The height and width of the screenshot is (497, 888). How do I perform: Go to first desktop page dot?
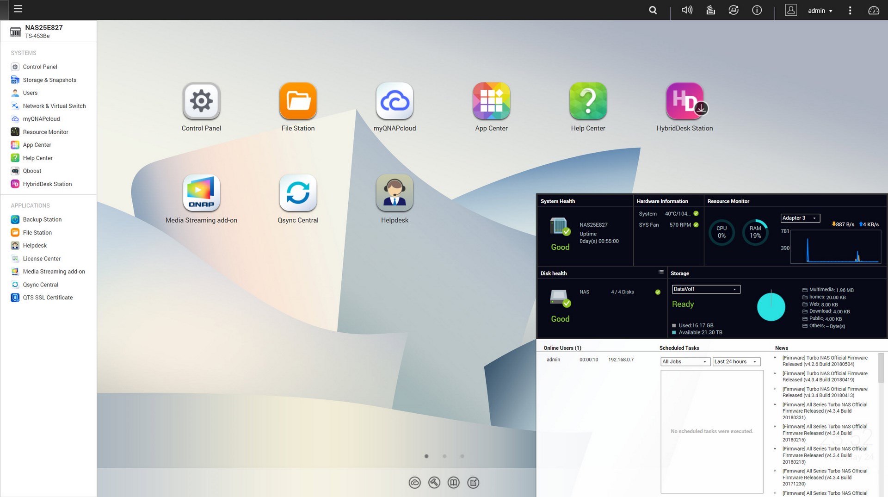click(x=426, y=456)
